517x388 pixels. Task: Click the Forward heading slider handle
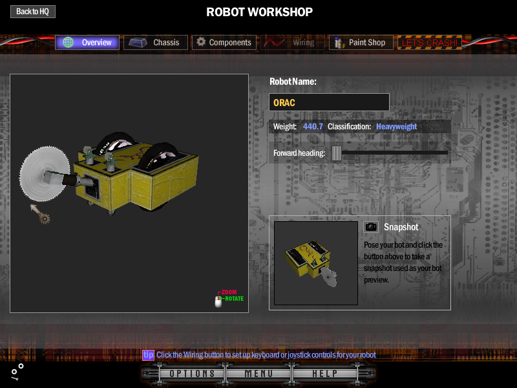(x=337, y=153)
